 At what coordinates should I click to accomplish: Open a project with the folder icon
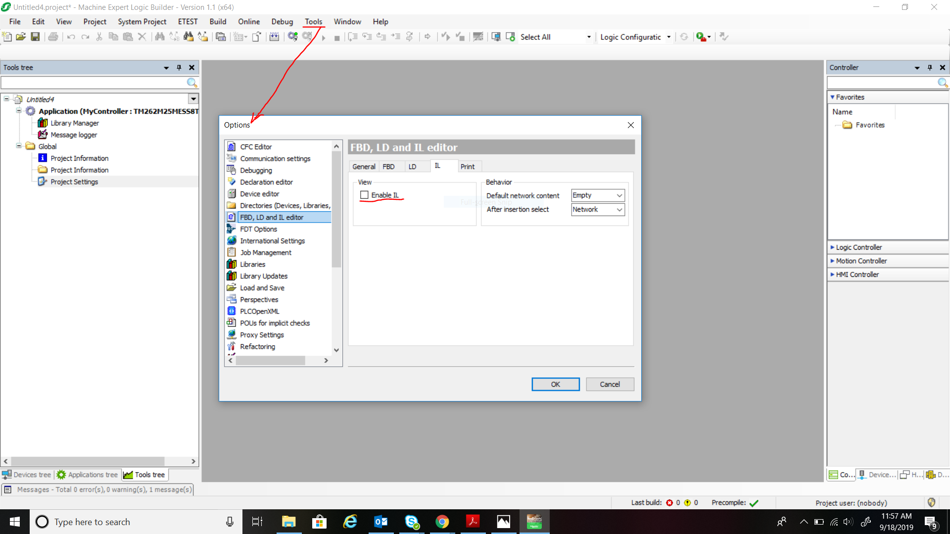[x=21, y=37]
